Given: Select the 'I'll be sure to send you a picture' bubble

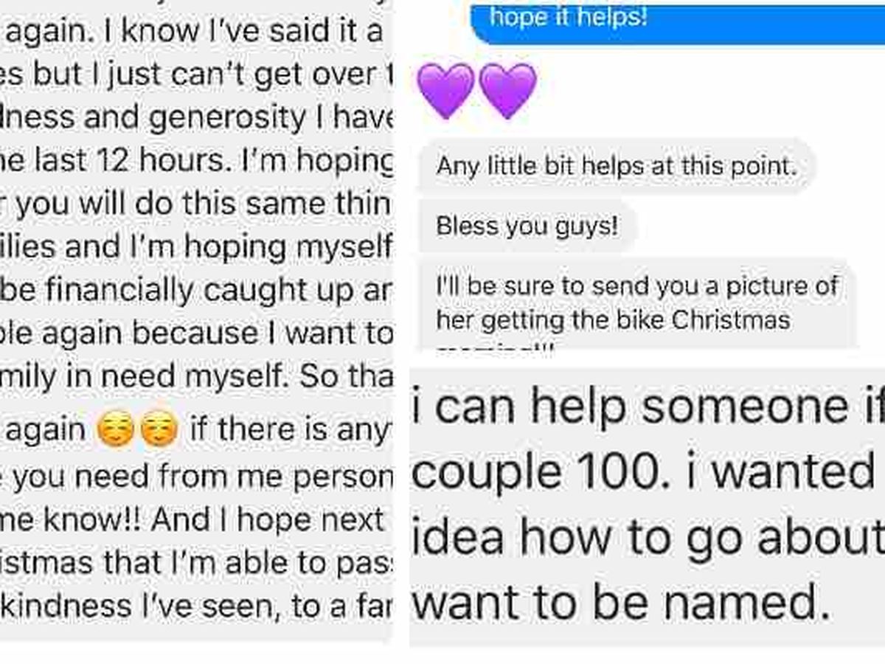Looking at the screenshot, I should [637, 302].
